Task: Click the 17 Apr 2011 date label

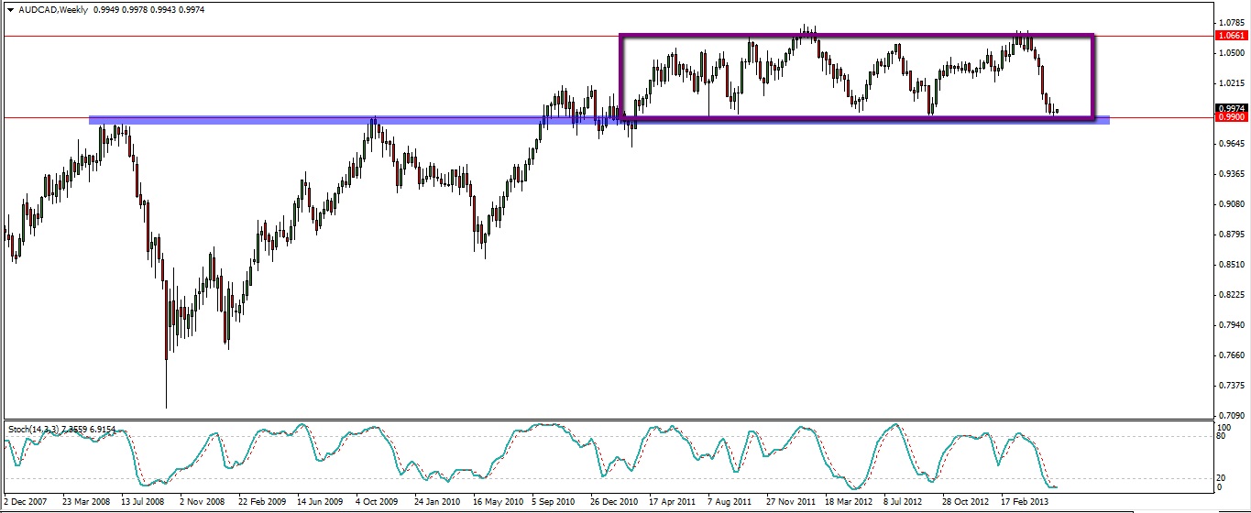Action: (672, 502)
